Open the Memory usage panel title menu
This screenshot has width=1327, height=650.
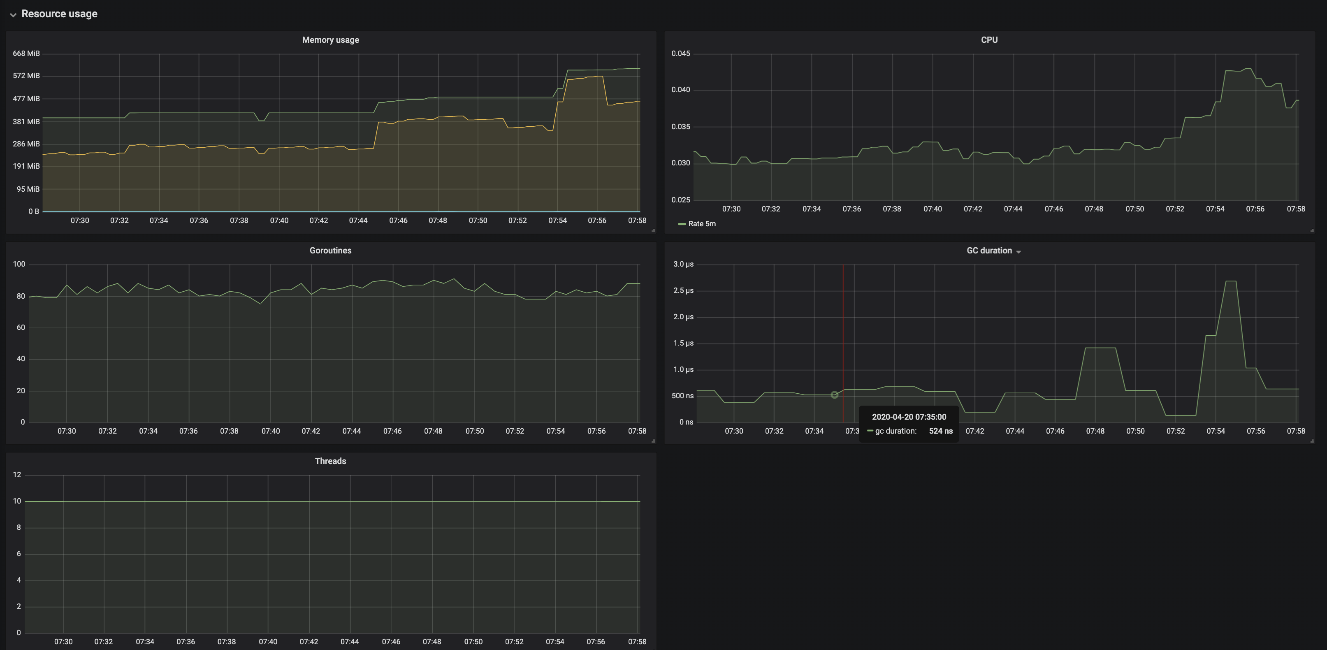[330, 39]
